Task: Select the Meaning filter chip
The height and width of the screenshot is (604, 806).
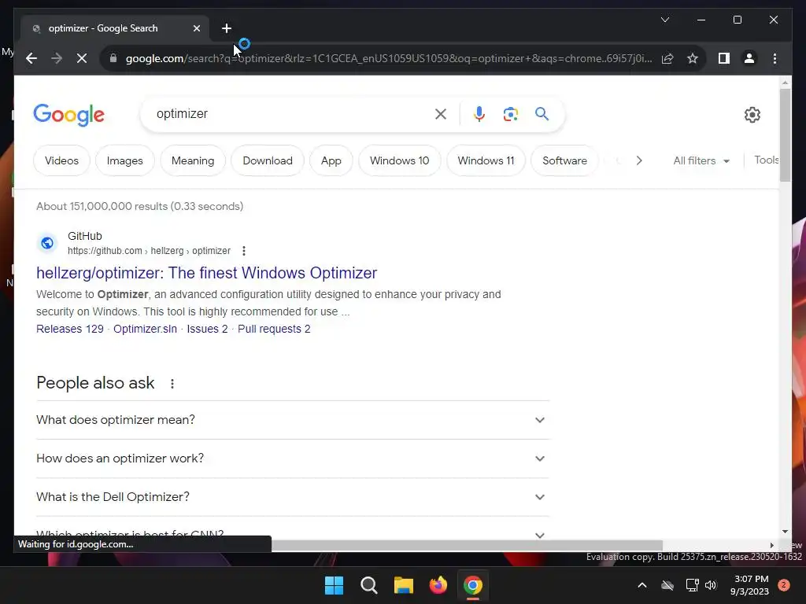Action: tap(193, 160)
